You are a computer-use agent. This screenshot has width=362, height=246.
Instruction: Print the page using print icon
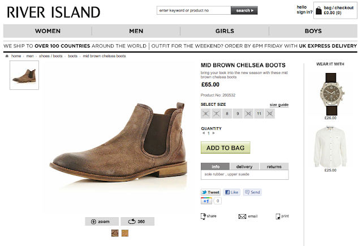278,216
